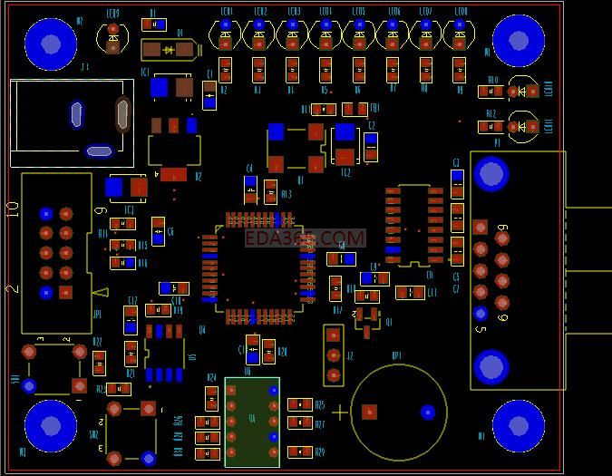
Task: Select resistor R27 beside U6
Action: pos(300,423)
